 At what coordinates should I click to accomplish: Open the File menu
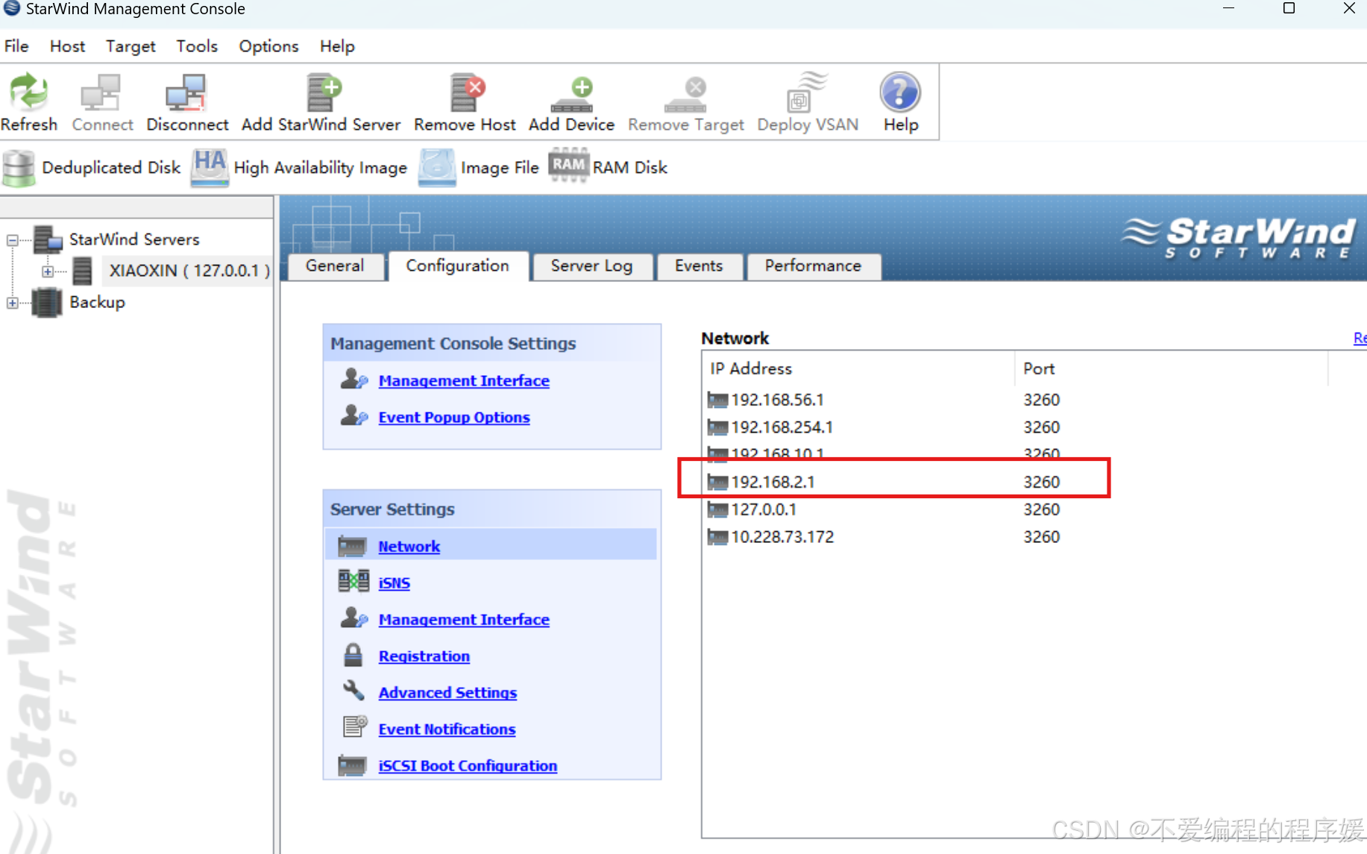pos(16,46)
